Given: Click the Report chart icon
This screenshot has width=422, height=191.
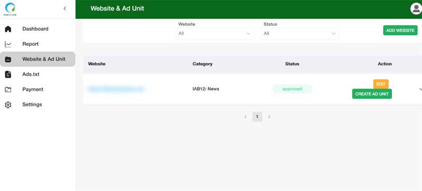Looking at the screenshot, I should (x=8, y=44).
